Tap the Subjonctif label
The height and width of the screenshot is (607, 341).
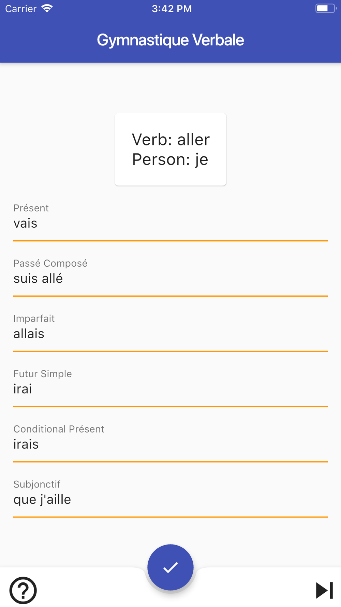[37, 484]
